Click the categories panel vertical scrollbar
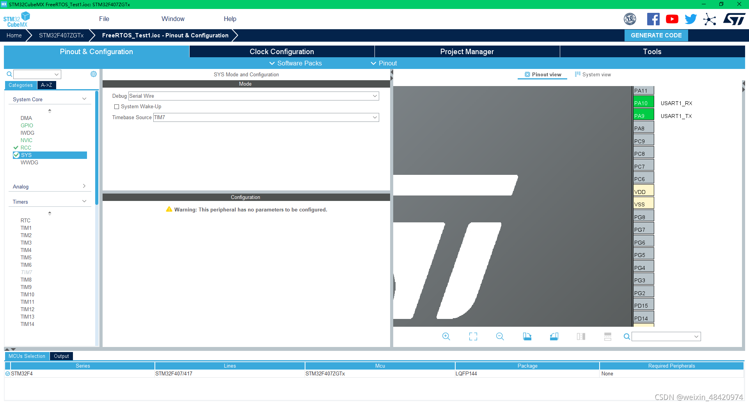The width and height of the screenshot is (749, 405). pyautogui.click(x=97, y=148)
